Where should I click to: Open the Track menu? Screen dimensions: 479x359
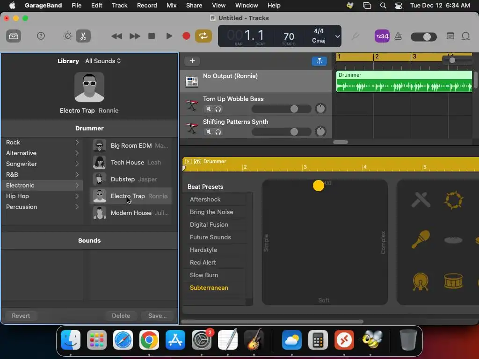pyautogui.click(x=119, y=5)
